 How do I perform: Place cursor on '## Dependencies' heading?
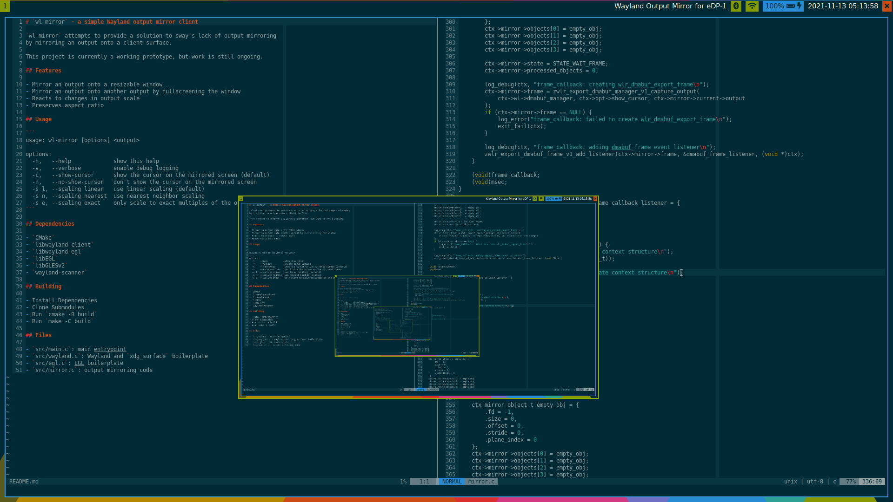point(50,224)
